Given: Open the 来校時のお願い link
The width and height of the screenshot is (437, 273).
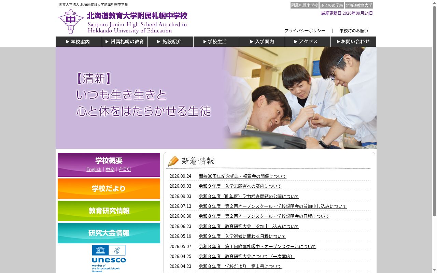Looking at the screenshot, I should coord(354,31).
